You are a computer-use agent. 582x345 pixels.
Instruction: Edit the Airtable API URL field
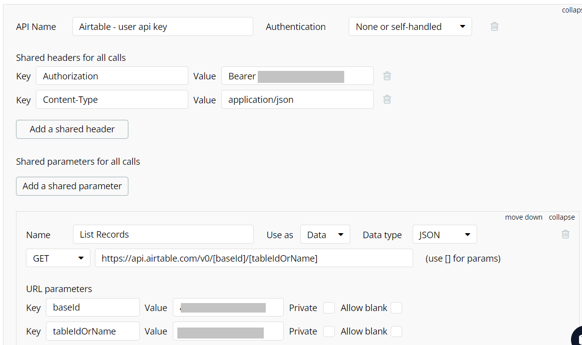(254, 258)
